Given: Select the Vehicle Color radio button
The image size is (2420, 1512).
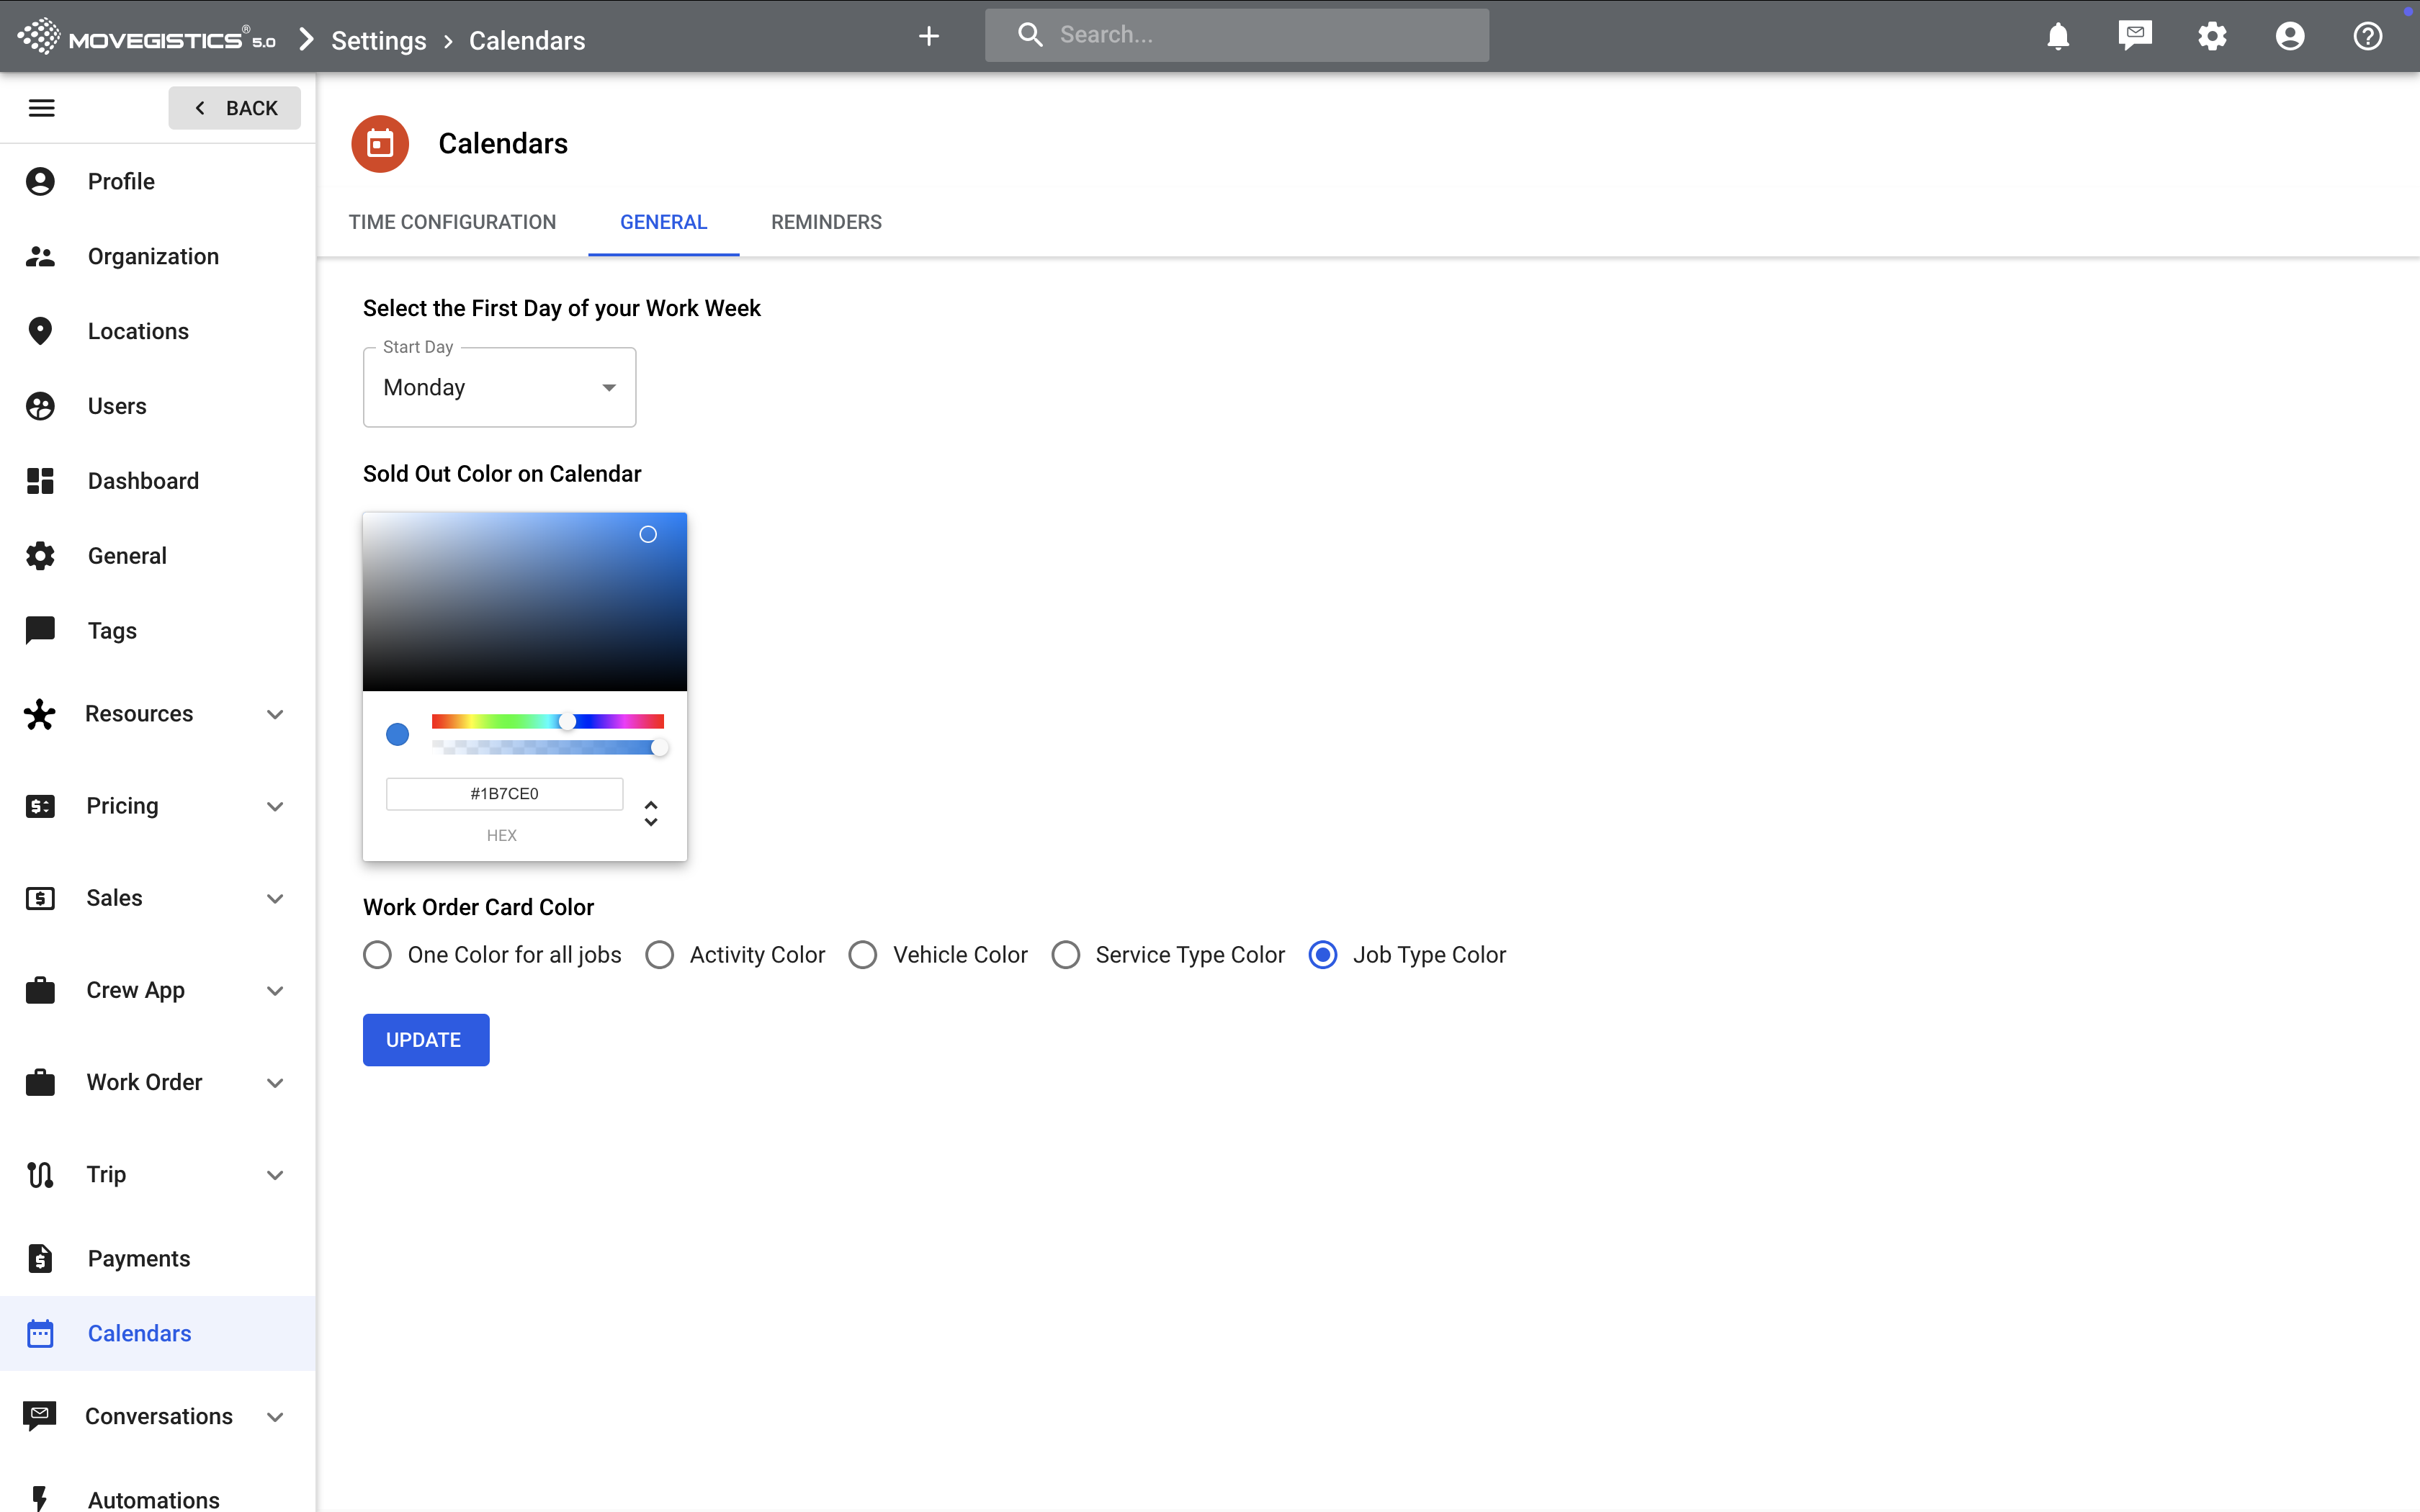Looking at the screenshot, I should coord(863,955).
